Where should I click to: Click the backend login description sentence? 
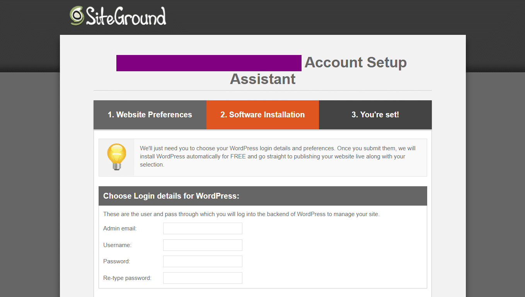pyautogui.click(x=241, y=214)
